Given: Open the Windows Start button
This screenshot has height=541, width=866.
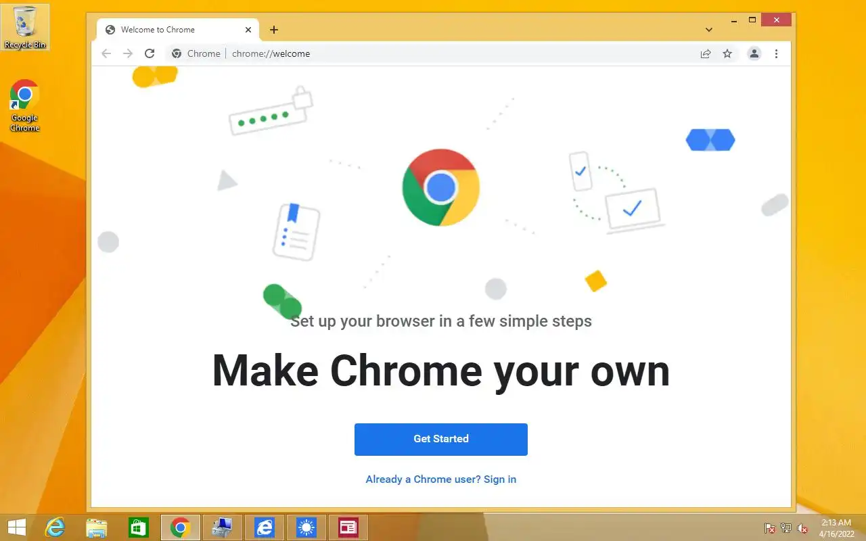Looking at the screenshot, I should click(x=16, y=527).
